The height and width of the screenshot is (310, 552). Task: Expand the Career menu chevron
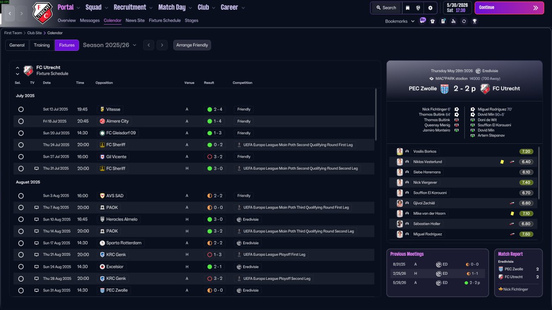pos(243,8)
